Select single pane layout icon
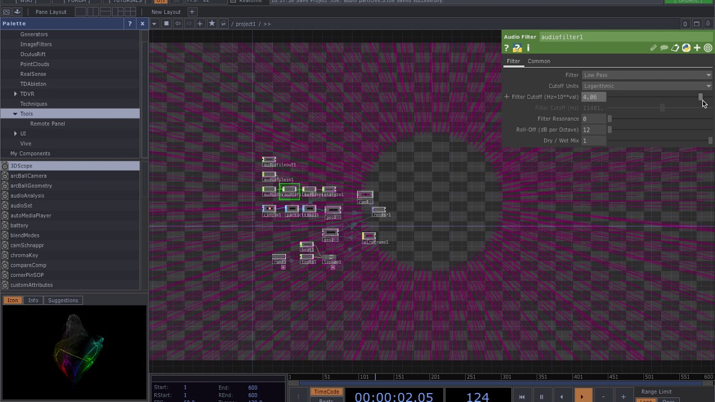 (x=80, y=12)
